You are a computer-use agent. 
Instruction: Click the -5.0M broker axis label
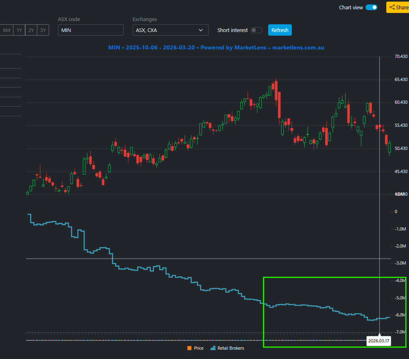tap(400, 298)
